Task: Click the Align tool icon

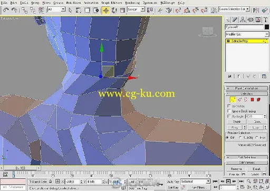Action: pos(265,10)
